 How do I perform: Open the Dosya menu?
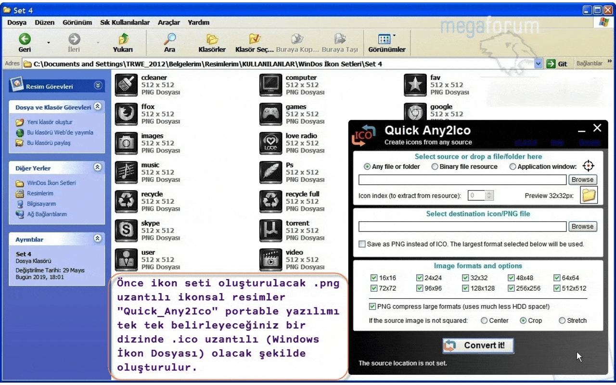click(x=17, y=22)
